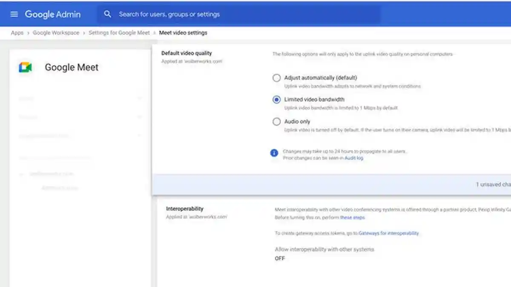Open the main hamburger menu
Screen dimensions: 511x287
pos(14,14)
